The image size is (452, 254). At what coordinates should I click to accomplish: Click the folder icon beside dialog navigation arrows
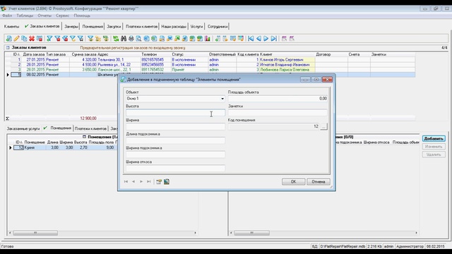point(159,181)
